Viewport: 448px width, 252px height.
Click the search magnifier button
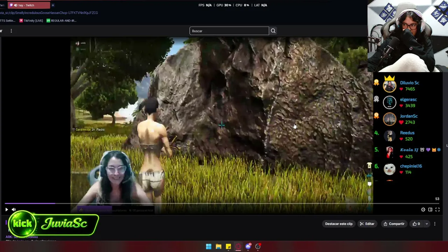(x=273, y=31)
